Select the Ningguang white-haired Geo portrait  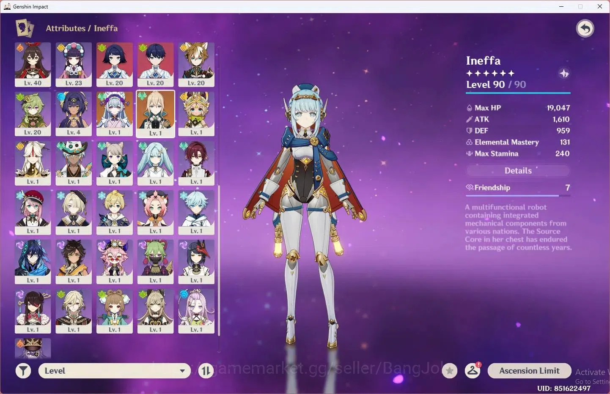[x=33, y=163]
